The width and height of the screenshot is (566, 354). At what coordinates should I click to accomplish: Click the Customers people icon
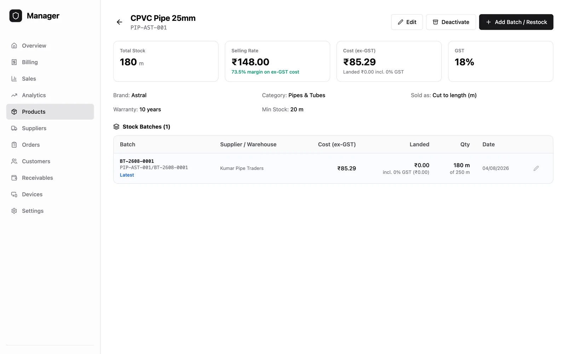[x=14, y=161]
